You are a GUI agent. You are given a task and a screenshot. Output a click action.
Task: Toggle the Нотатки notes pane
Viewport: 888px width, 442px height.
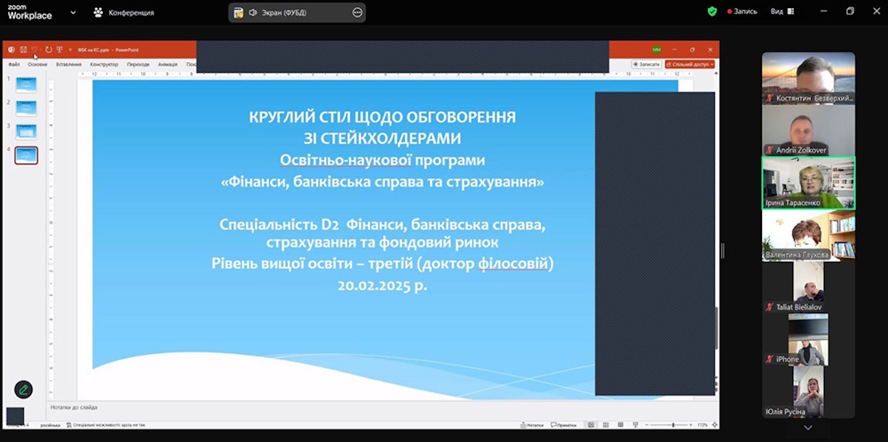pos(531,425)
